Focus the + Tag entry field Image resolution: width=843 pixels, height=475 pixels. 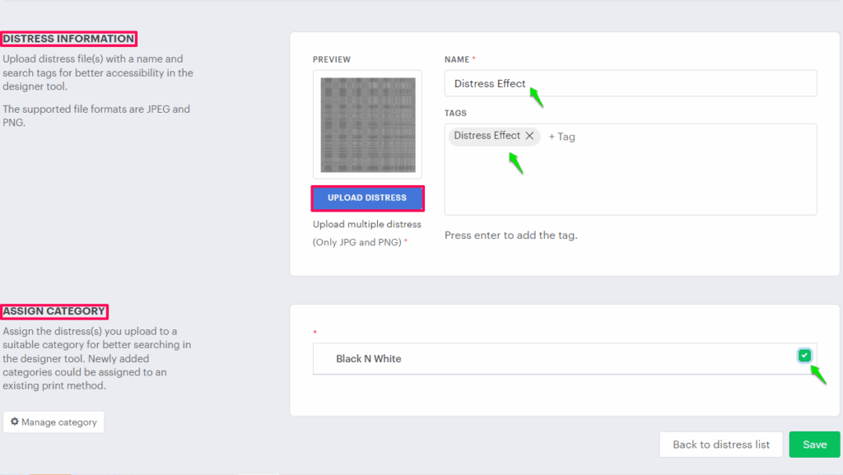coord(563,137)
